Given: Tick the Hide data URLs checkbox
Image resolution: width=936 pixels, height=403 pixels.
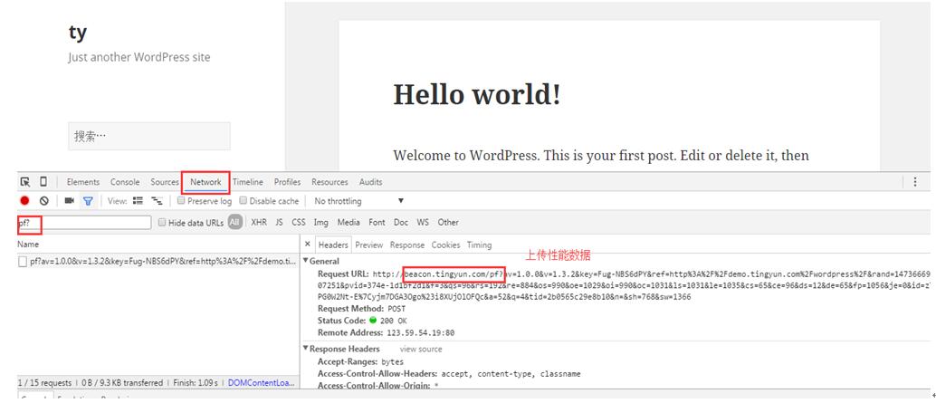Looking at the screenshot, I should (162, 222).
